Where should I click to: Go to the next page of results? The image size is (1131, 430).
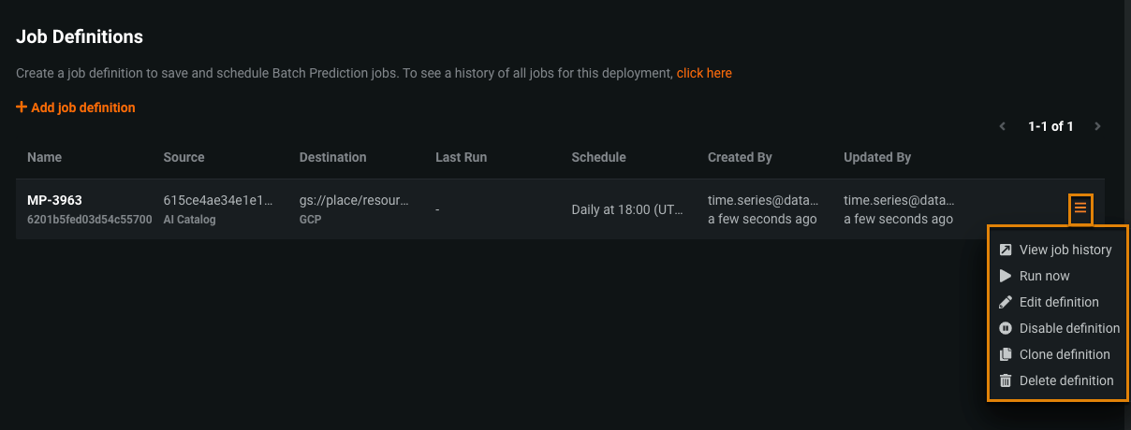tap(1097, 126)
